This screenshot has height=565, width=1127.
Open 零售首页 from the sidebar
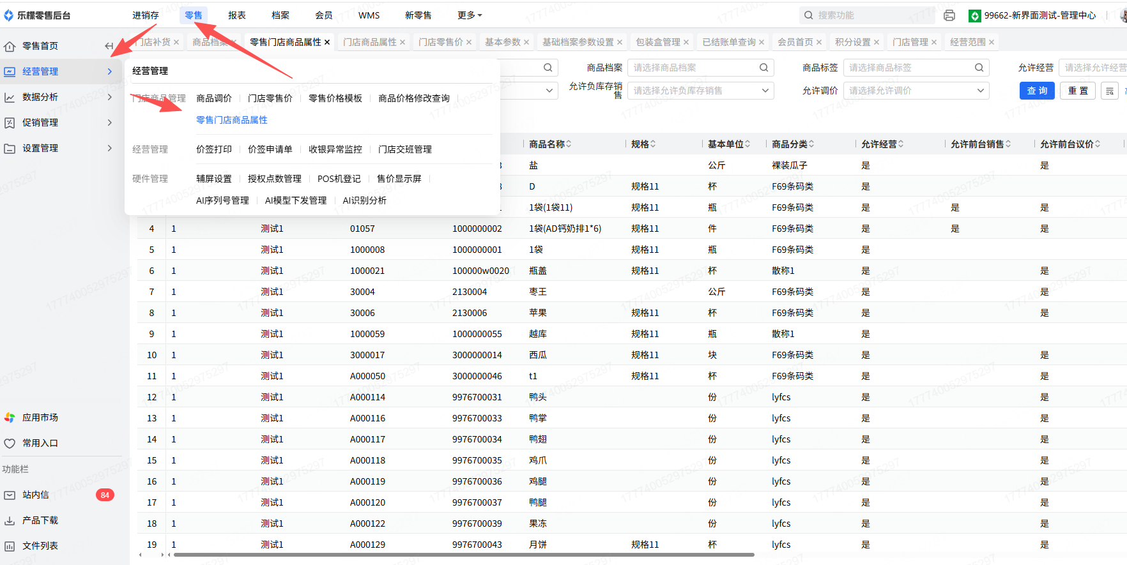40,46
